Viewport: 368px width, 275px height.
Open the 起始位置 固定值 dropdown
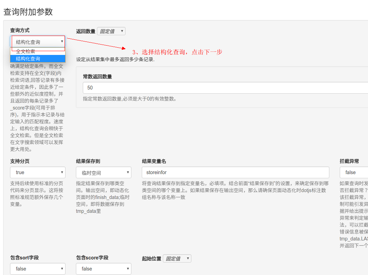coord(177,258)
